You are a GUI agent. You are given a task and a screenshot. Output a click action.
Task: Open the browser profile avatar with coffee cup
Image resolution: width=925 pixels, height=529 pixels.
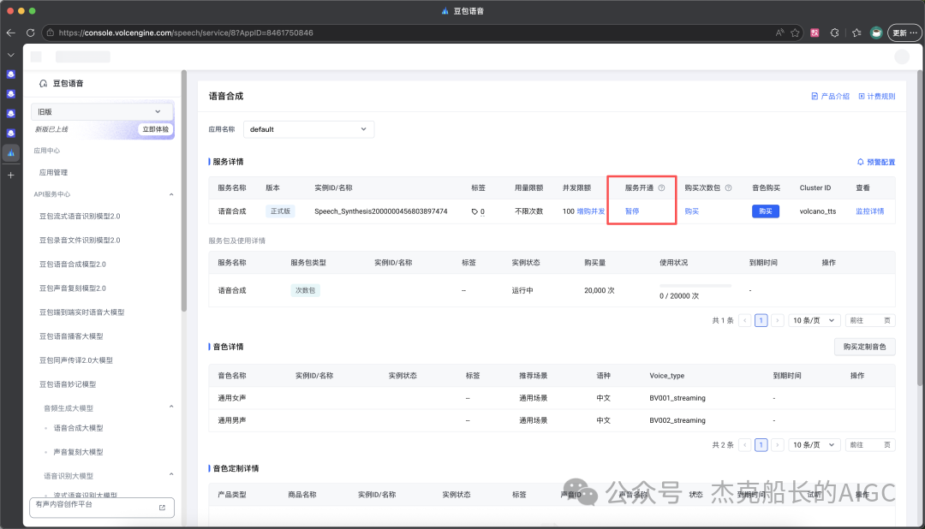pyautogui.click(x=876, y=33)
